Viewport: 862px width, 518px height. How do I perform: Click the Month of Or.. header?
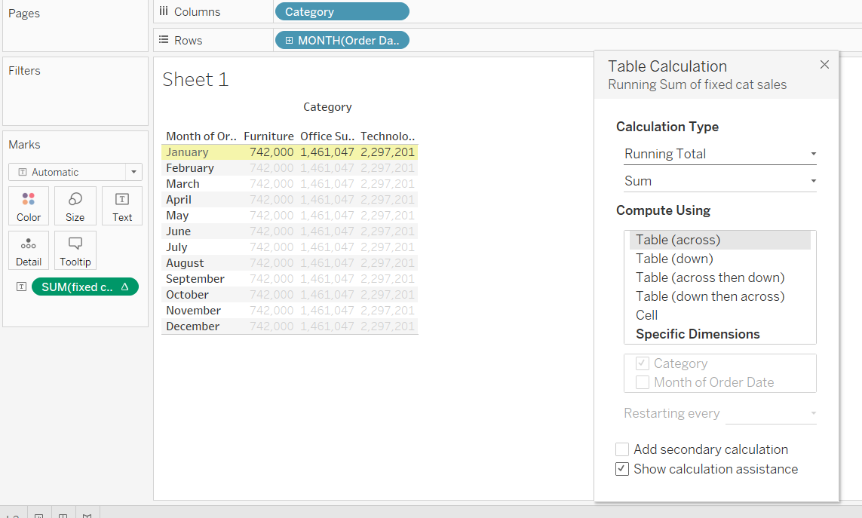[x=201, y=136]
